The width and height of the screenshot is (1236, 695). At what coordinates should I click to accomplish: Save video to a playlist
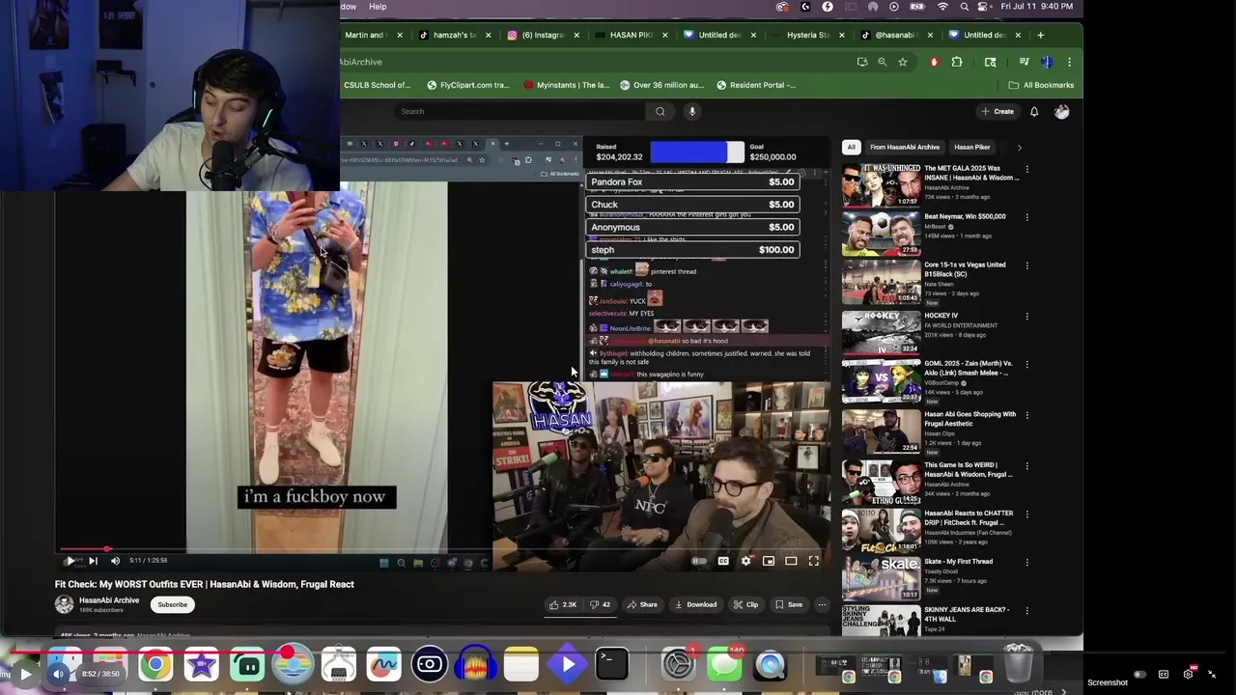pos(788,604)
